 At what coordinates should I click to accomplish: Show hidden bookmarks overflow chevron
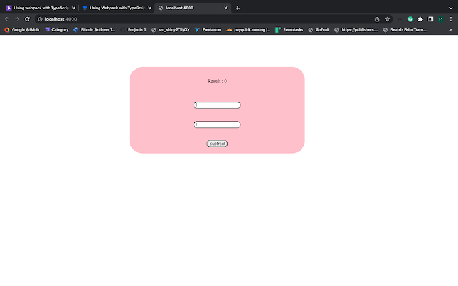click(x=450, y=29)
